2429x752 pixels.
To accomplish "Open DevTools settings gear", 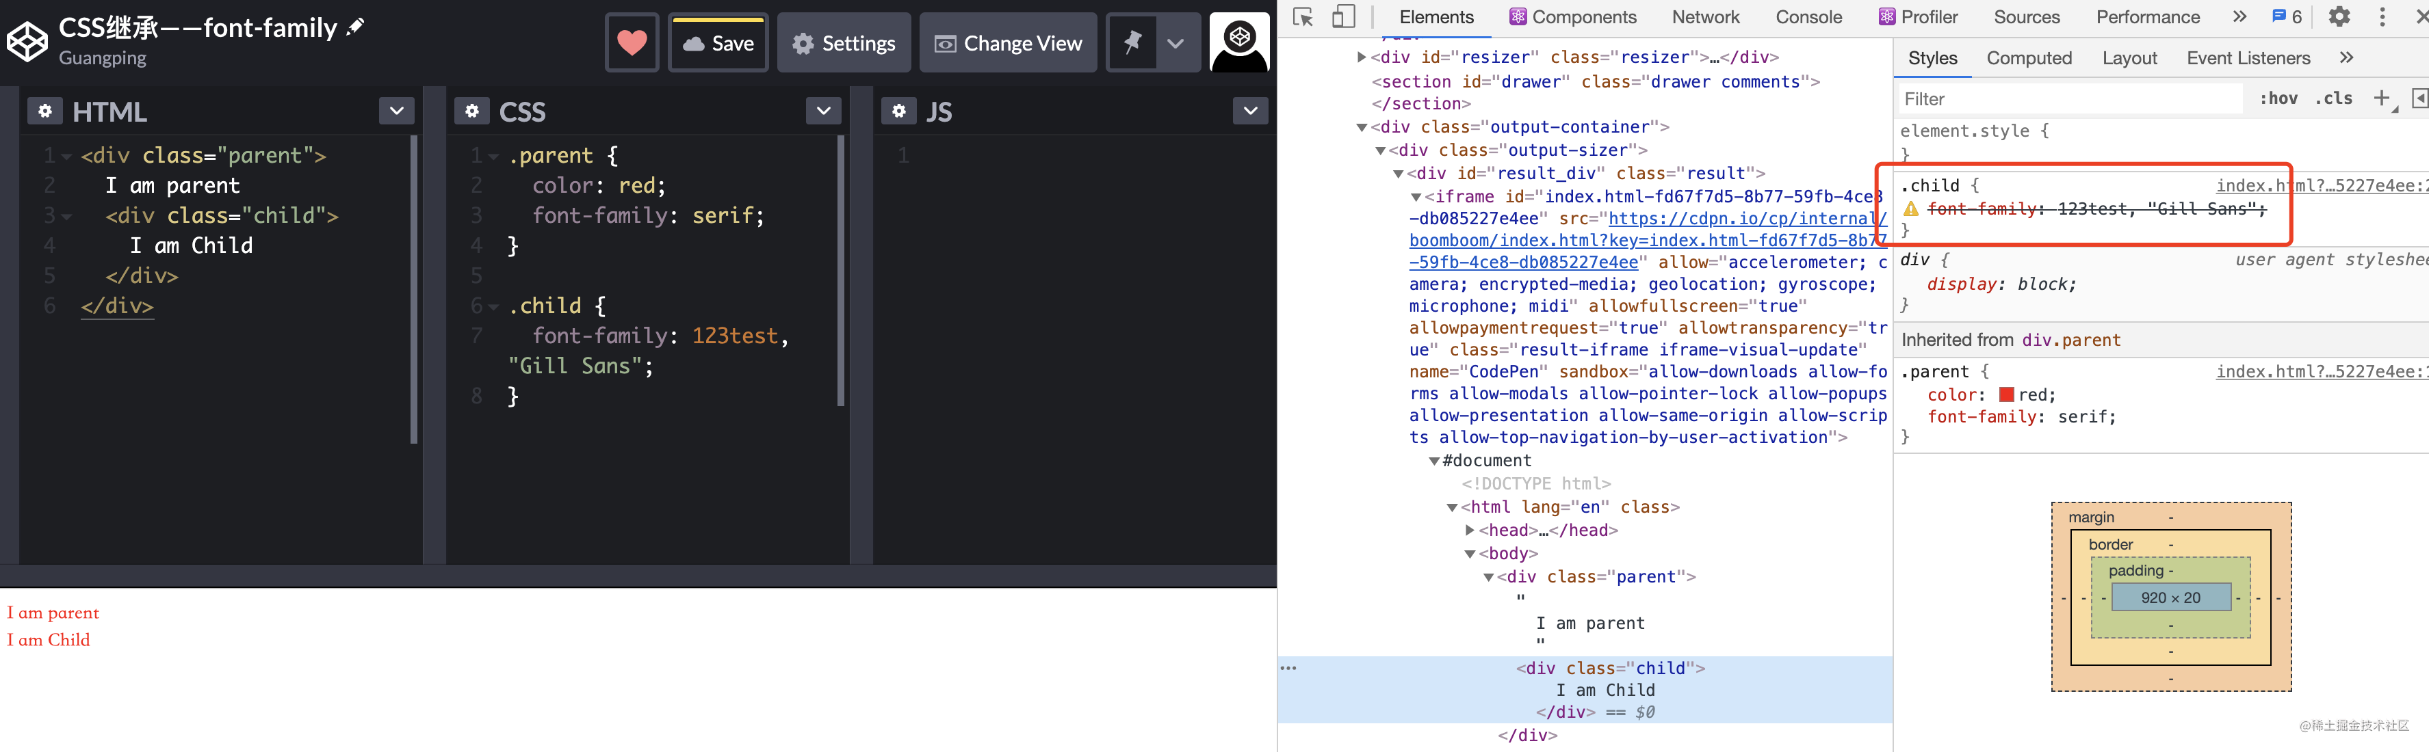I will pos(2340,16).
